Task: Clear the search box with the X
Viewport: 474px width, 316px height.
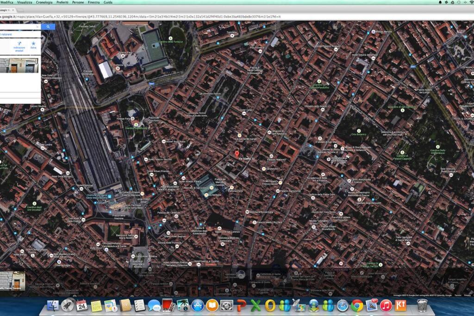Action: coord(38,27)
